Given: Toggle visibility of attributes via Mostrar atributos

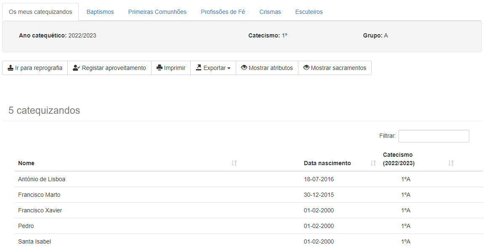Looking at the screenshot, I should [267, 67].
